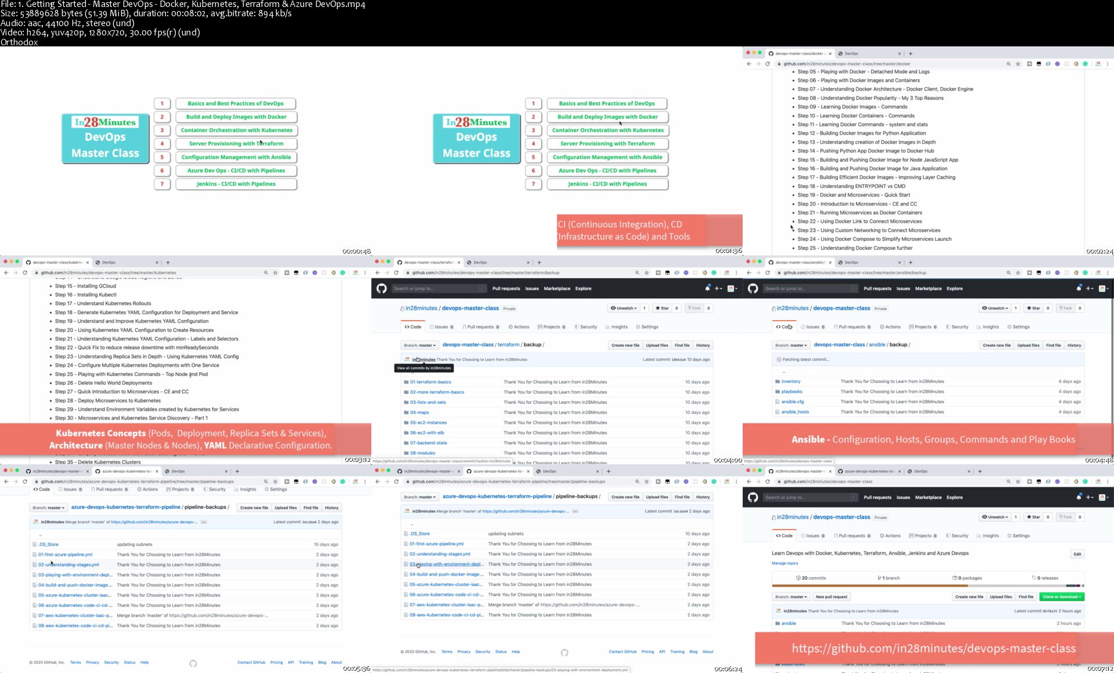The width and height of the screenshot is (1114, 673).
Task: Click file icon beside ansible.cfg
Action: 777,401
